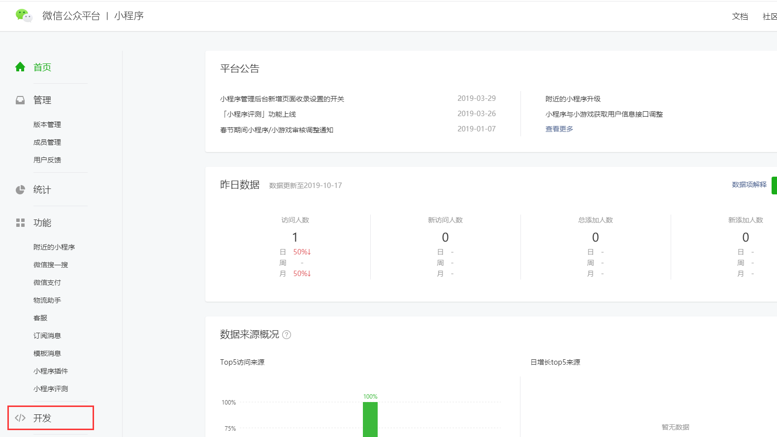This screenshot has height=437, width=777.
Task: Open the 数据项解释 link
Action: coord(749,185)
